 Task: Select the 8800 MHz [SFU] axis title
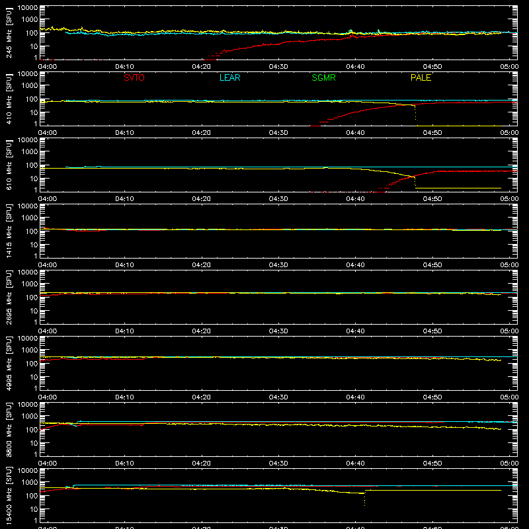pos(9,429)
